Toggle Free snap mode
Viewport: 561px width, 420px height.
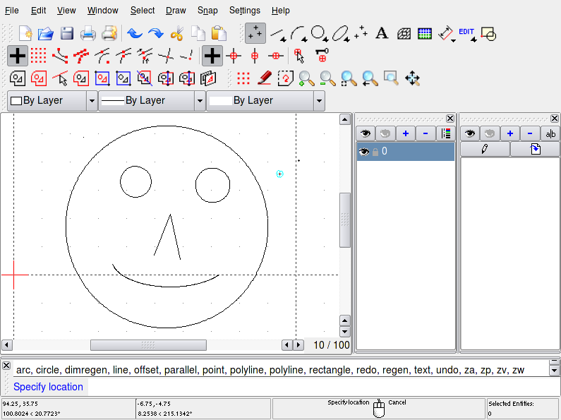17,56
